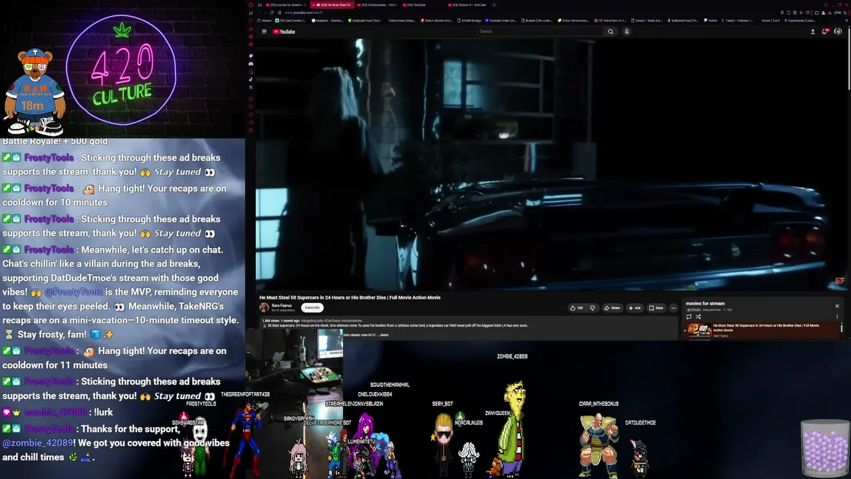Image resolution: width=851 pixels, height=479 pixels.
Task: Click the video title 'He Must Steal 50 Supercars'
Action: click(350, 297)
